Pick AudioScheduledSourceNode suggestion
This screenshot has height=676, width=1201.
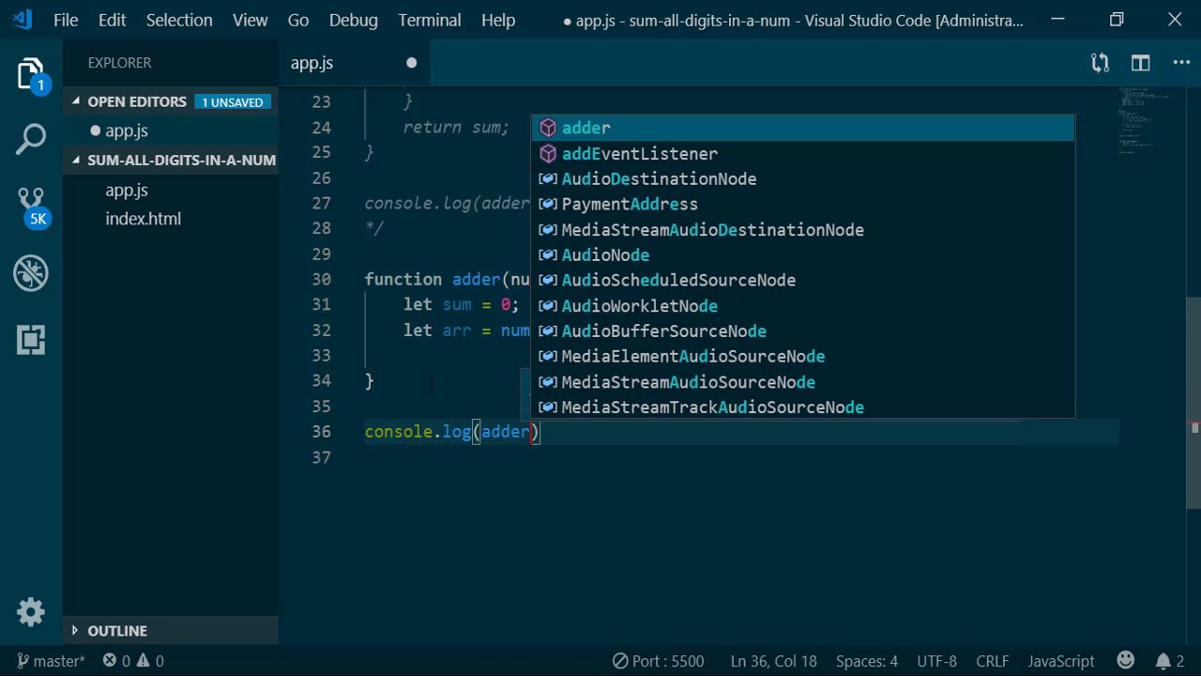click(803, 281)
